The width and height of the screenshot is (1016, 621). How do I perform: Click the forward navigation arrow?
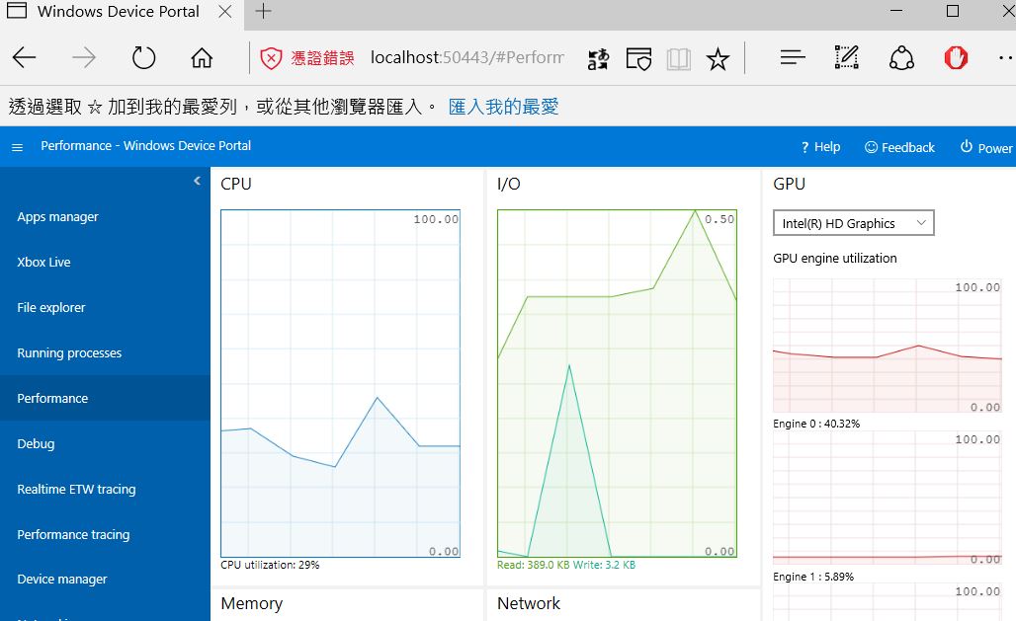pos(84,57)
